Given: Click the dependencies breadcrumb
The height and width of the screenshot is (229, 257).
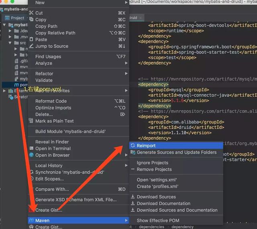Looking at the screenshot, I should pyautogui.click(x=151, y=227).
